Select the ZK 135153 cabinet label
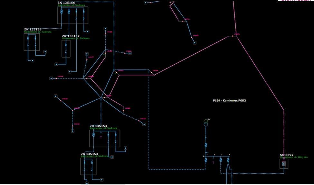Screen dimensions: 314x185 89,154
